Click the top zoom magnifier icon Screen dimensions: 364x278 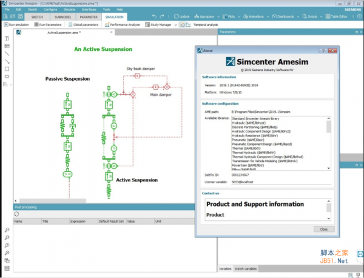coord(7,230)
